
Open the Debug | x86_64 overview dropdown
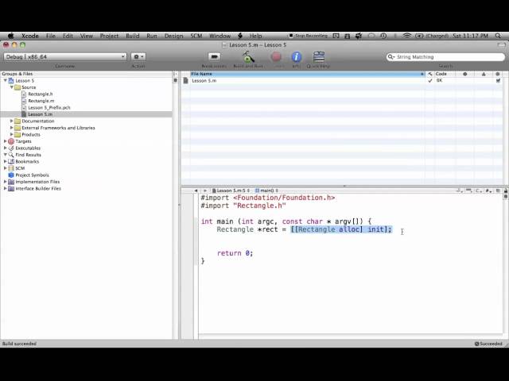click(x=65, y=56)
